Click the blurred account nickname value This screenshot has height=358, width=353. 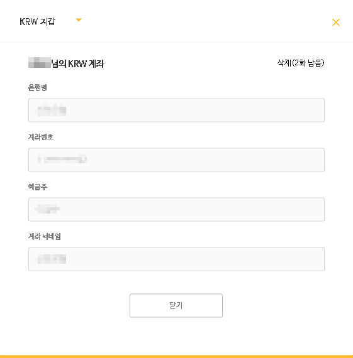pos(51,259)
